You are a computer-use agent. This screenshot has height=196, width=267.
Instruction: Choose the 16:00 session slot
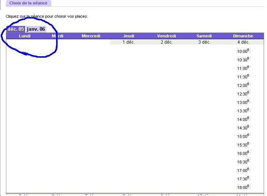coord(243,153)
